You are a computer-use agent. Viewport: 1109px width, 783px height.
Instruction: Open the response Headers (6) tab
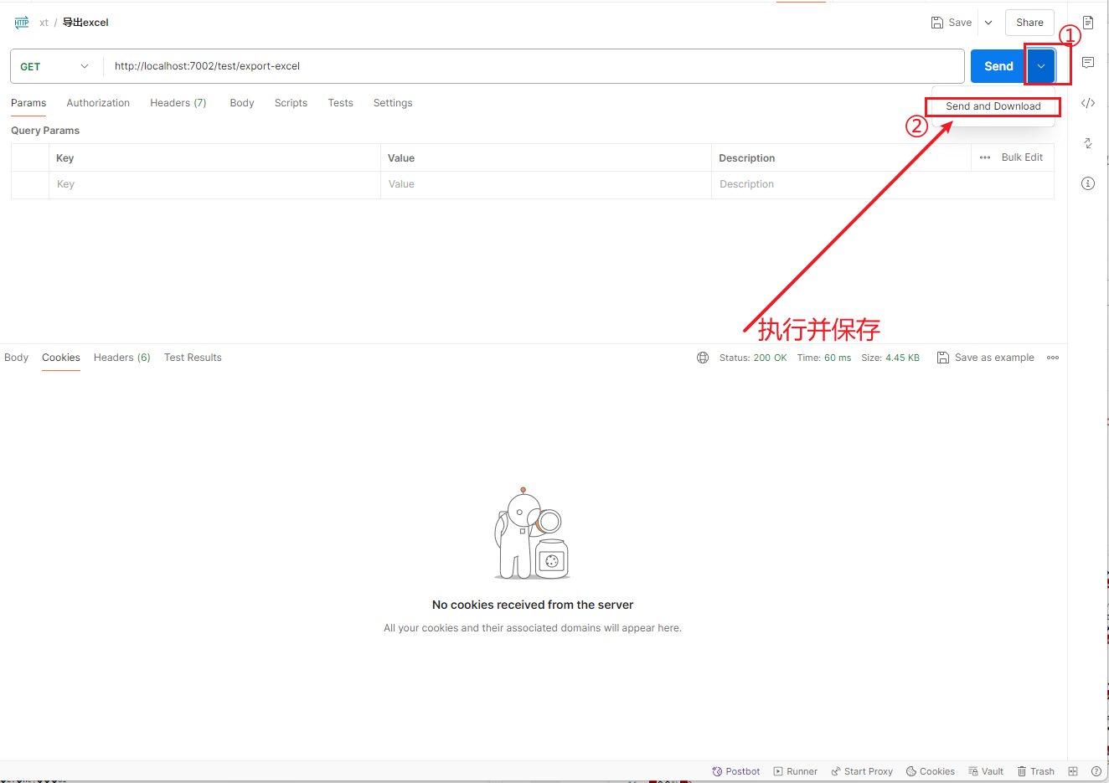click(122, 358)
